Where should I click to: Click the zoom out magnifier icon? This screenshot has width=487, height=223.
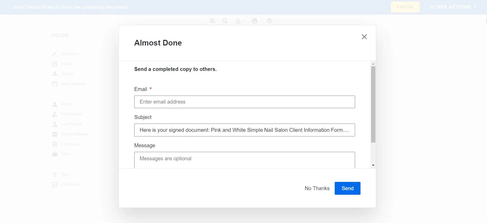coord(225,21)
